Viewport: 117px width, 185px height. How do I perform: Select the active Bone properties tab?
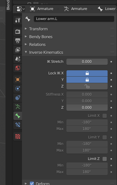[18, 116]
